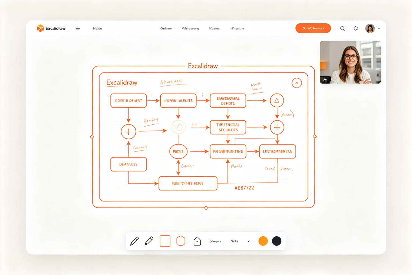Select the right circled plus node
Screen dimensions: 412x275
coord(277,127)
